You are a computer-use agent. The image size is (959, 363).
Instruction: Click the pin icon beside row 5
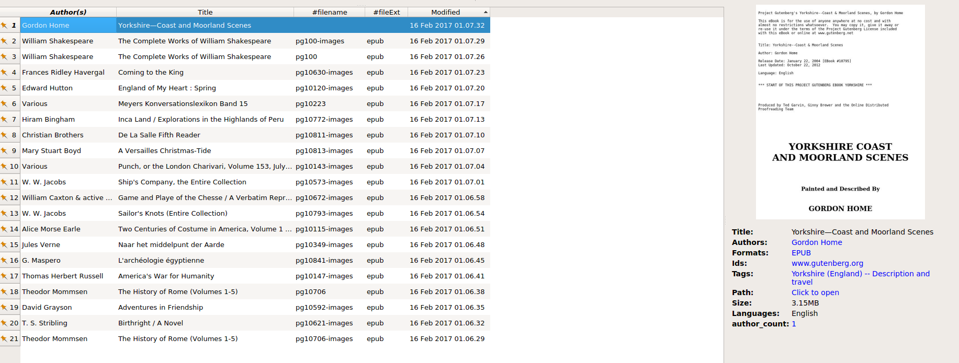pyautogui.click(x=4, y=88)
